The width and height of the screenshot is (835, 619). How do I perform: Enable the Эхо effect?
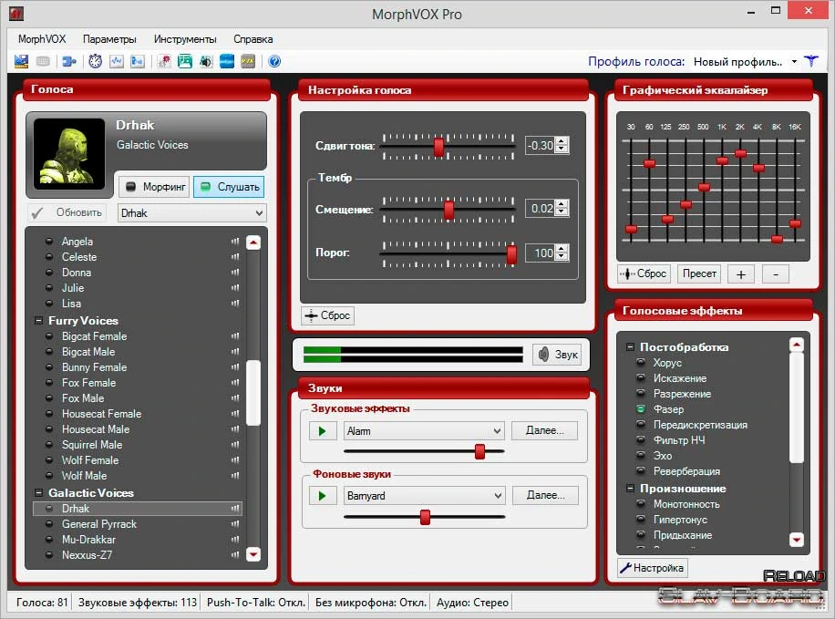pos(641,456)
